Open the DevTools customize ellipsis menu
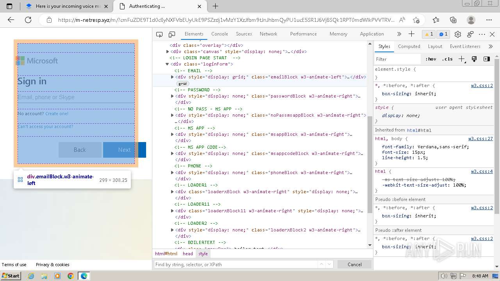 point(482,34)
